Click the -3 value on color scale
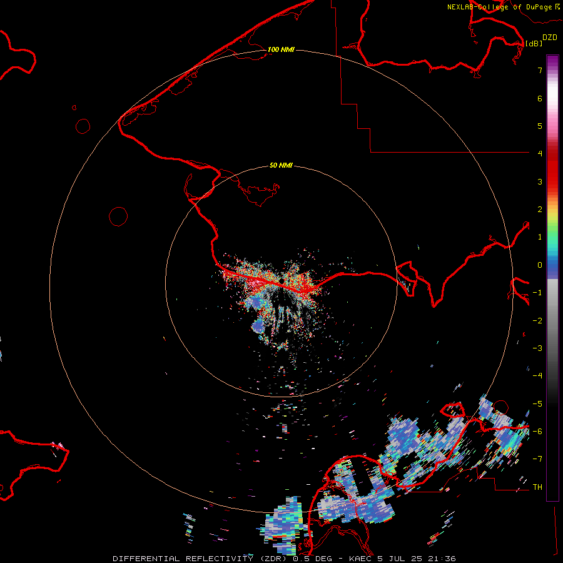The height and width of the screenshot is (563, 563). pos(537,348)
